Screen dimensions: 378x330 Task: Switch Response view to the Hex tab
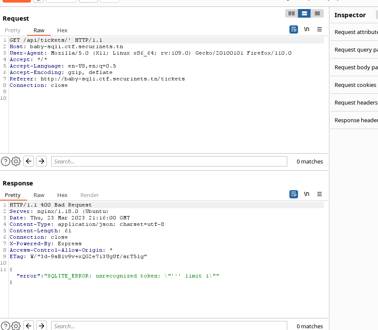tap(62, 195)
